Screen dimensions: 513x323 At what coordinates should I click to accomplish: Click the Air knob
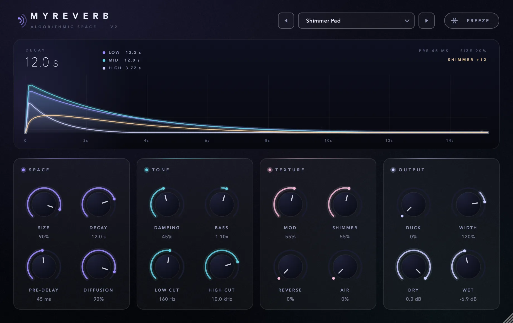coord(345,266)
